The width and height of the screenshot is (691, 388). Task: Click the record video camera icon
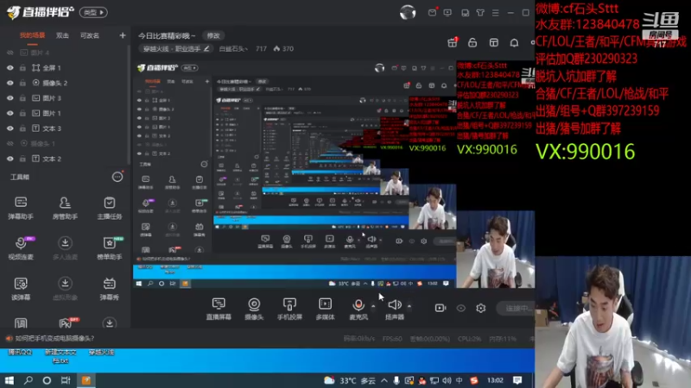[441, 308]
